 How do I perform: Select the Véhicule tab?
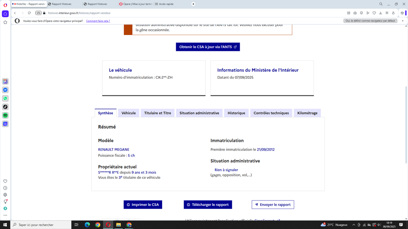coord(129,113)
